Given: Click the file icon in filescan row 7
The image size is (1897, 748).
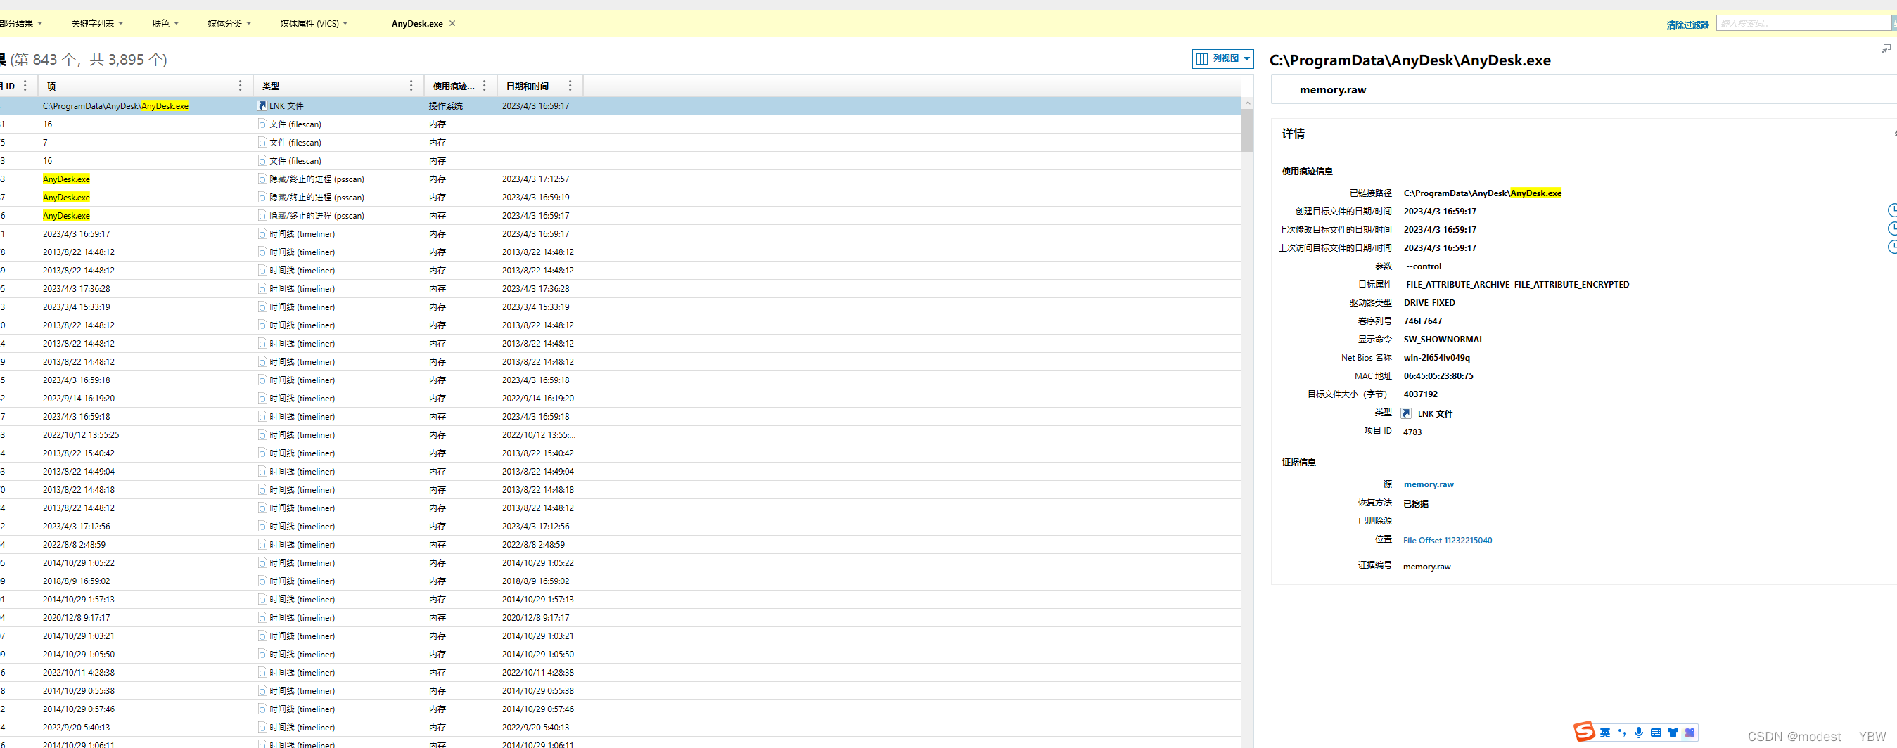Looking at the screenshot, I should (x=262, y=143).
